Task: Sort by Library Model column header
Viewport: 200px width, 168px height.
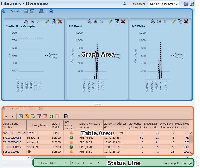Action: coord(57,125)
